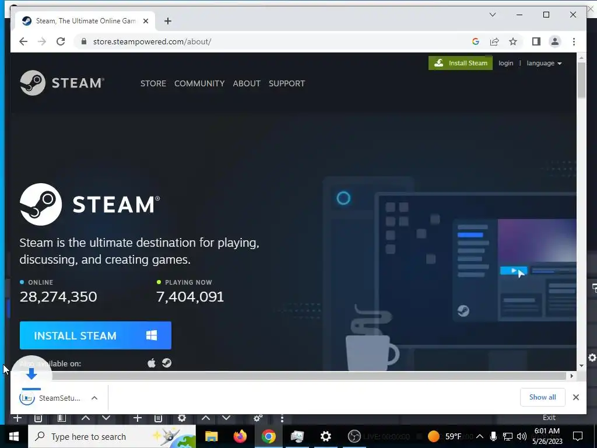The height and width of the screenshot is (448, 597).
Task: Close the Steam browser tab
Action: point(145,21)
